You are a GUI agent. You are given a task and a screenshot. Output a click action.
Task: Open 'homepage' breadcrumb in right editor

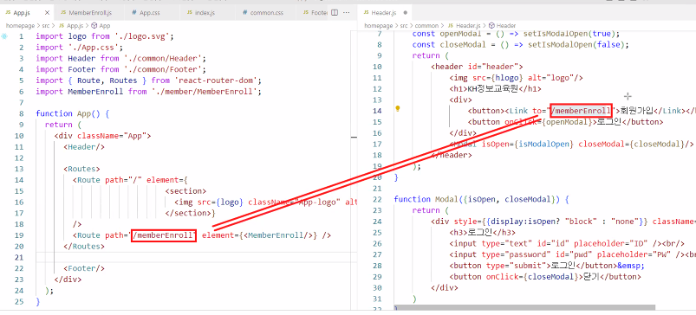[x=379, y=26]
